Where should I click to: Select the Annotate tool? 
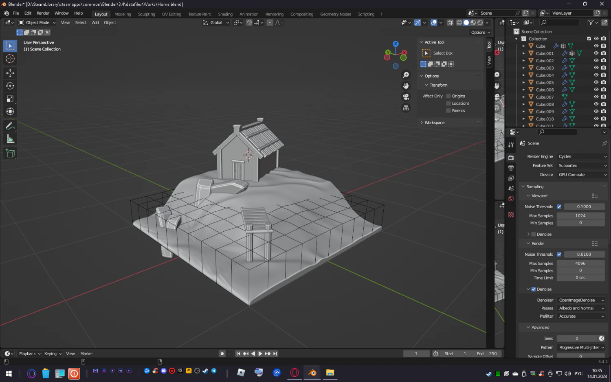tap(10, 125)
